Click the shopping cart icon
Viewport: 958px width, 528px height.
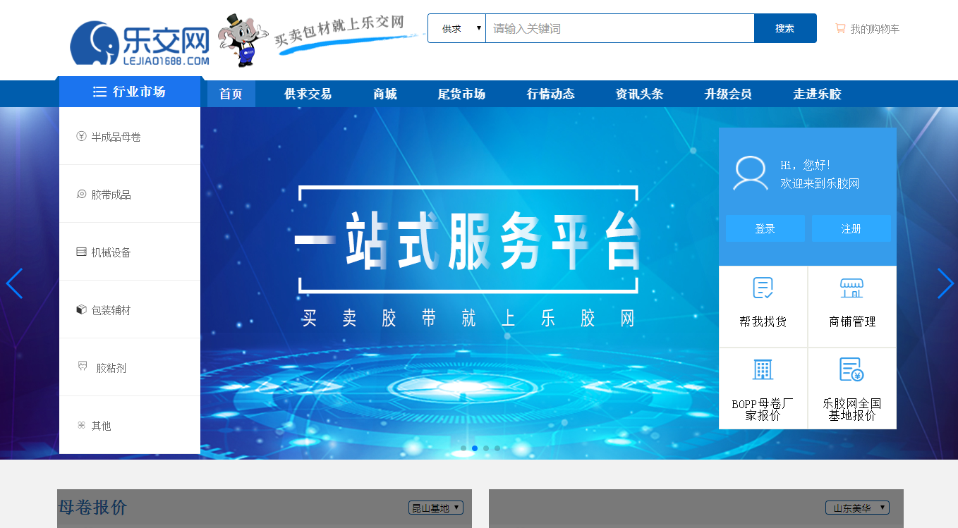tap(840, 28)
